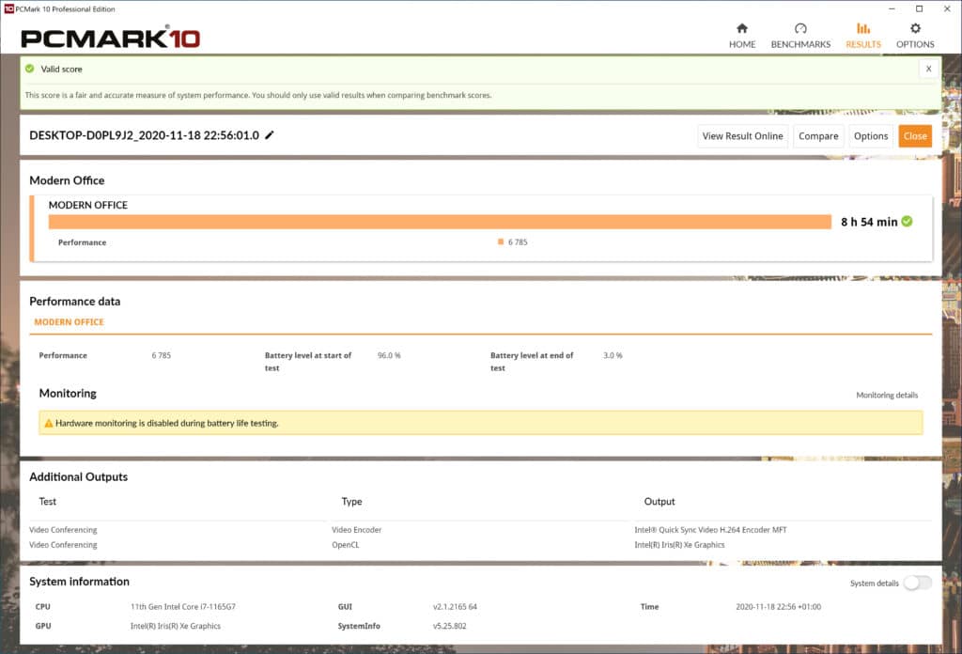This screenshot has width=962, height=654.
Task: Open the Options gear in top navigation
Action: point(915,36)
